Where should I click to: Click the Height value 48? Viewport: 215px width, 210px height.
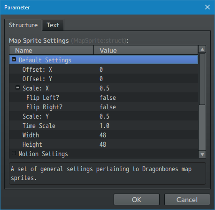coord(103,144)
